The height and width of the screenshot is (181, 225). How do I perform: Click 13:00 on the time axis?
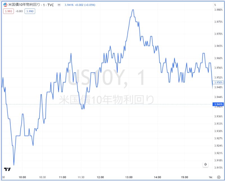coord(129,177)
